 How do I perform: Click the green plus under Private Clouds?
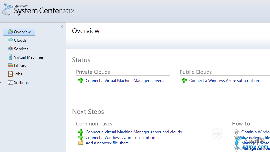pos(80,80)
